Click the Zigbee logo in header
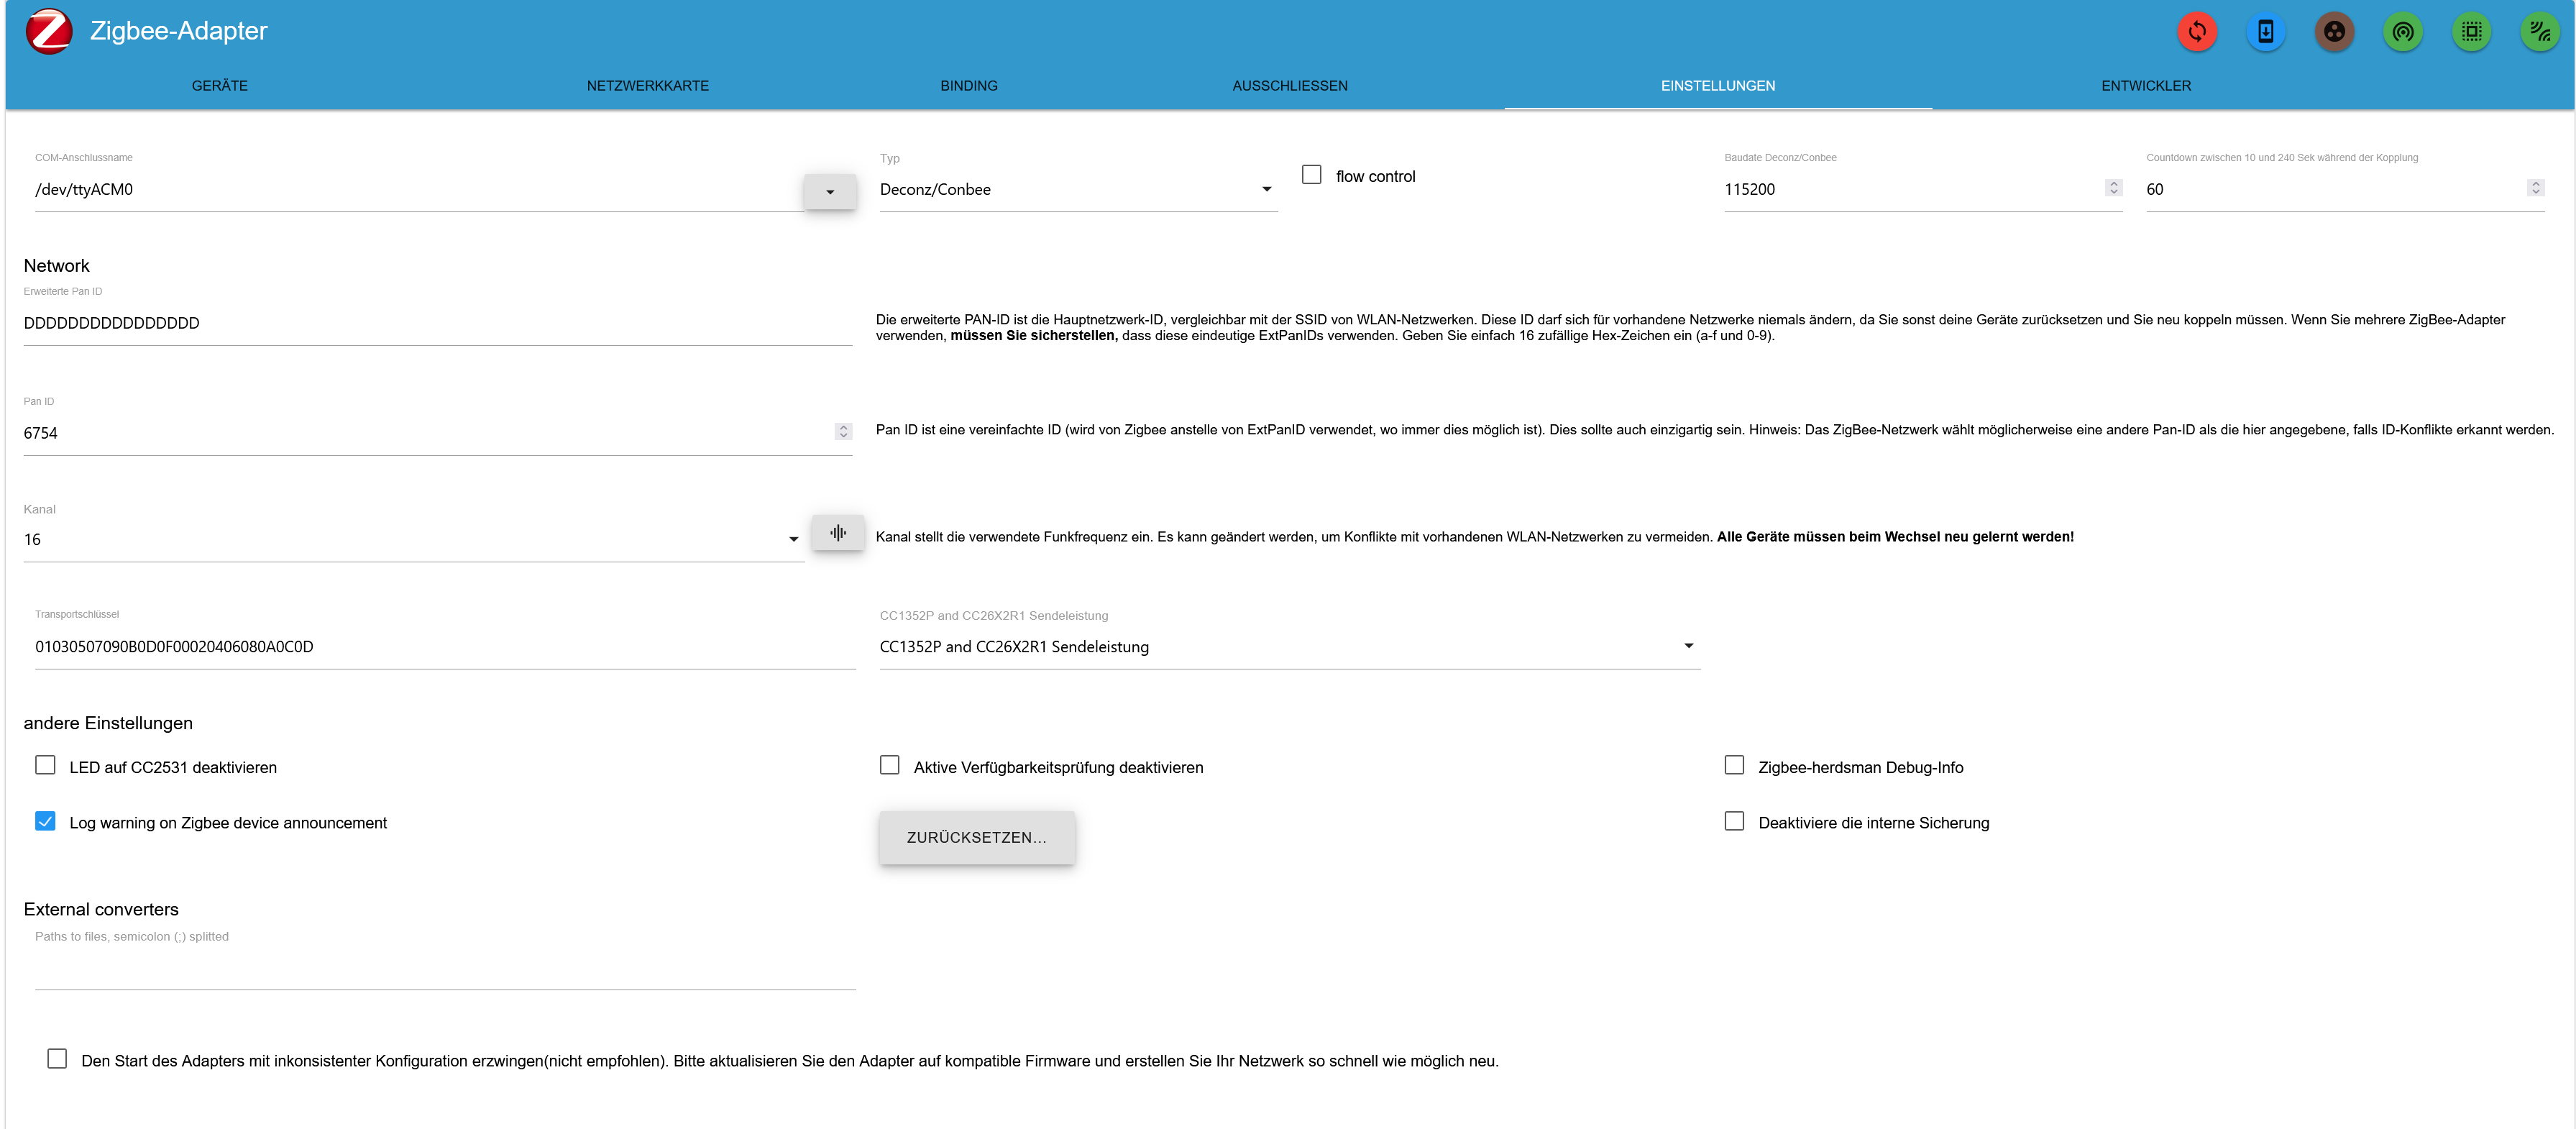 point(49,31)
